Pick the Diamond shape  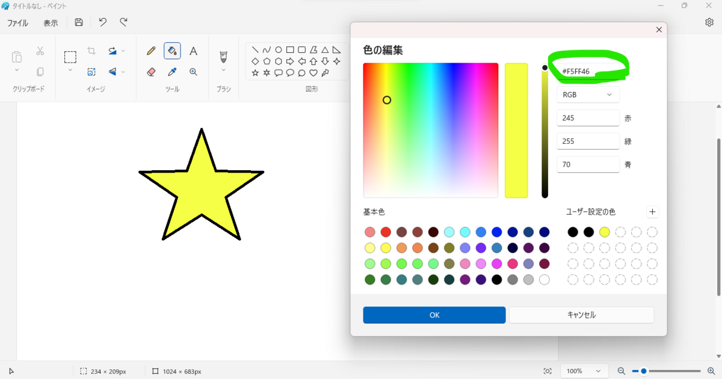pyautogui.click(x=255, y=61)
